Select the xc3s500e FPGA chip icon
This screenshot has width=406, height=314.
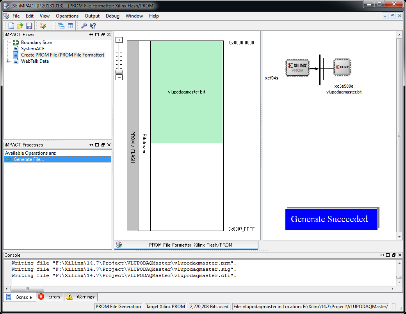[x=342, y=67]
